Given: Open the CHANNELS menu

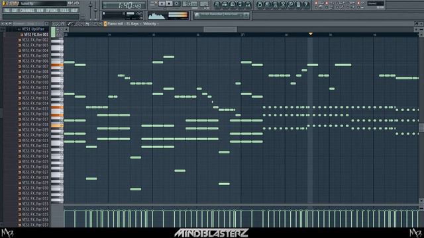Looking at the screenshot, I should [x=27, y=11].
